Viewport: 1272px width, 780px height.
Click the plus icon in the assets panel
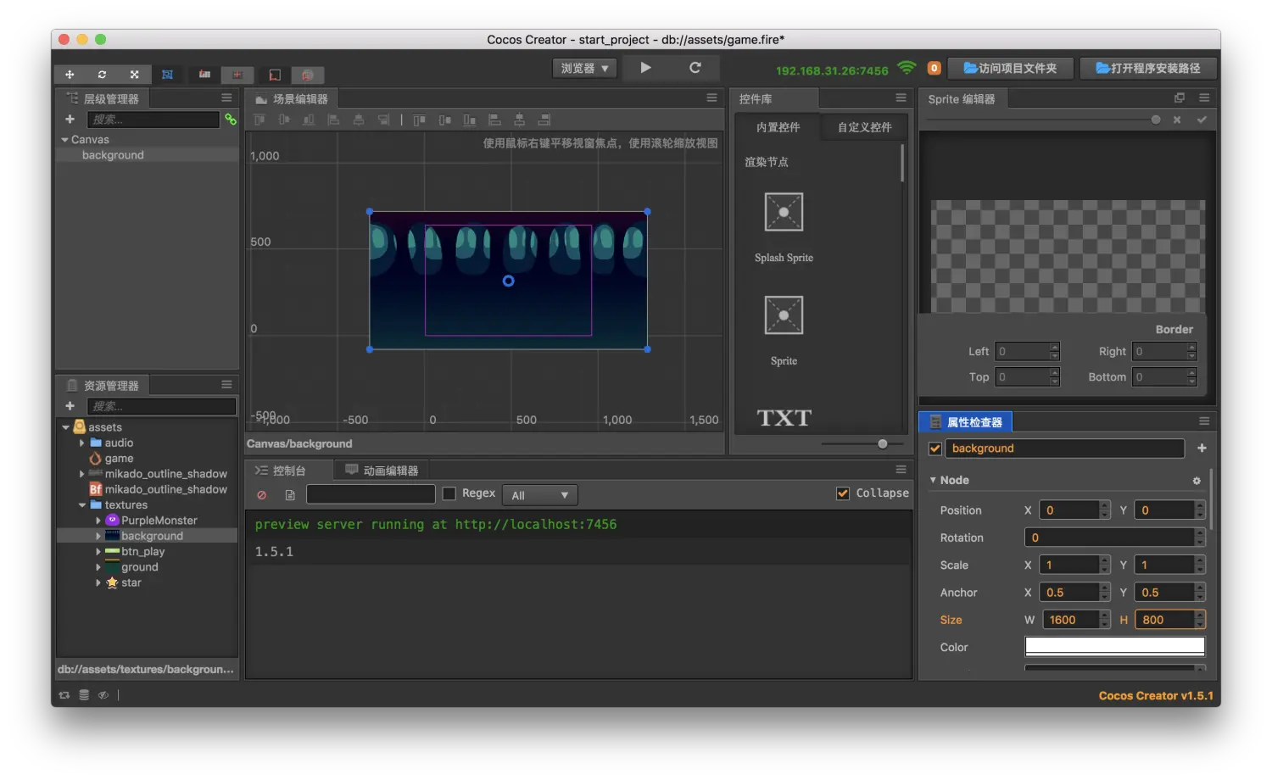(x=70, y=406)
